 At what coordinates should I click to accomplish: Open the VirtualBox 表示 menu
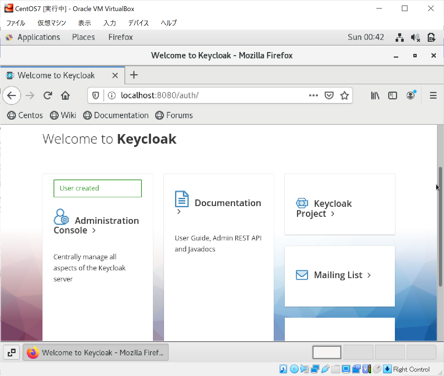[85, 23]
